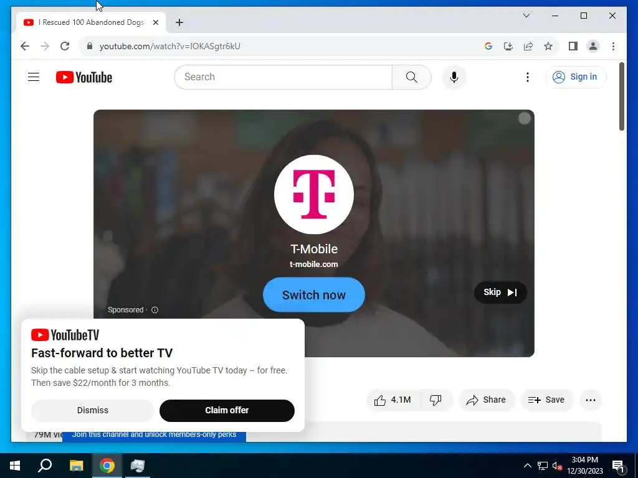
Task: Dislike the video with thumbs down
Action: click(x=436, y=400)
